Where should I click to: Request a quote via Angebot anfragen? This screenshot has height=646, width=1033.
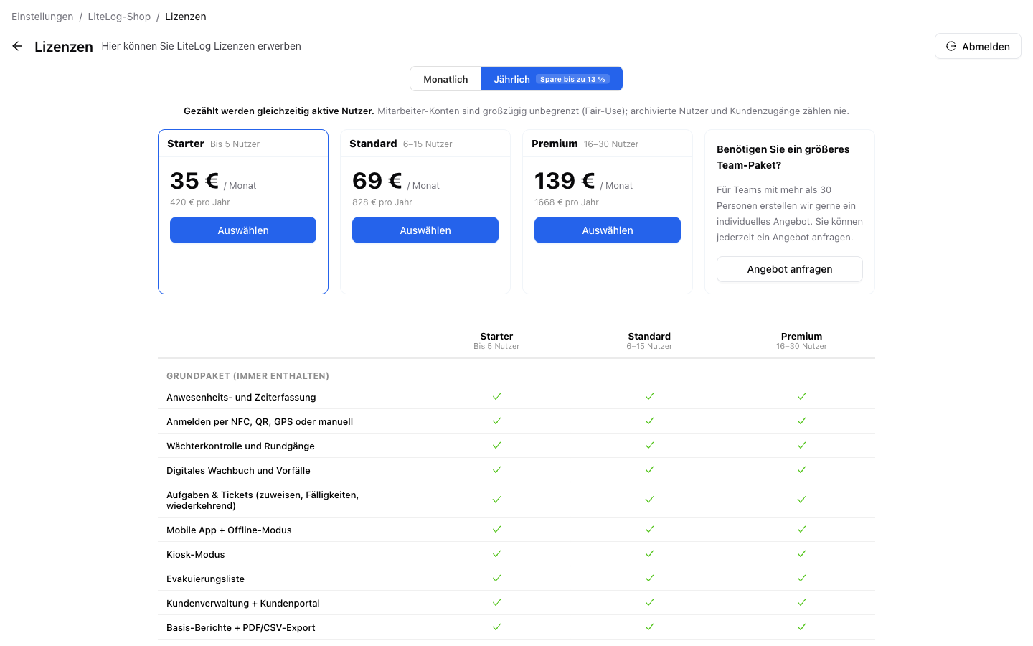click(790, 269)
